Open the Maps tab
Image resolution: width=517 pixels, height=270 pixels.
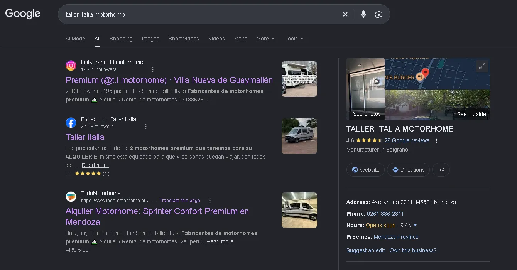(x=240, y=39)
